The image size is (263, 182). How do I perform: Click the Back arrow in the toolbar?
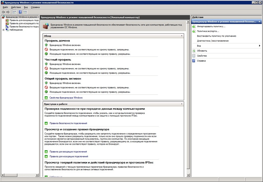coord(3,12)
